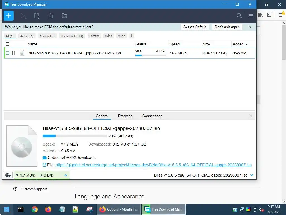
Task: Expand the speed panel chevron
Action: 66,175
